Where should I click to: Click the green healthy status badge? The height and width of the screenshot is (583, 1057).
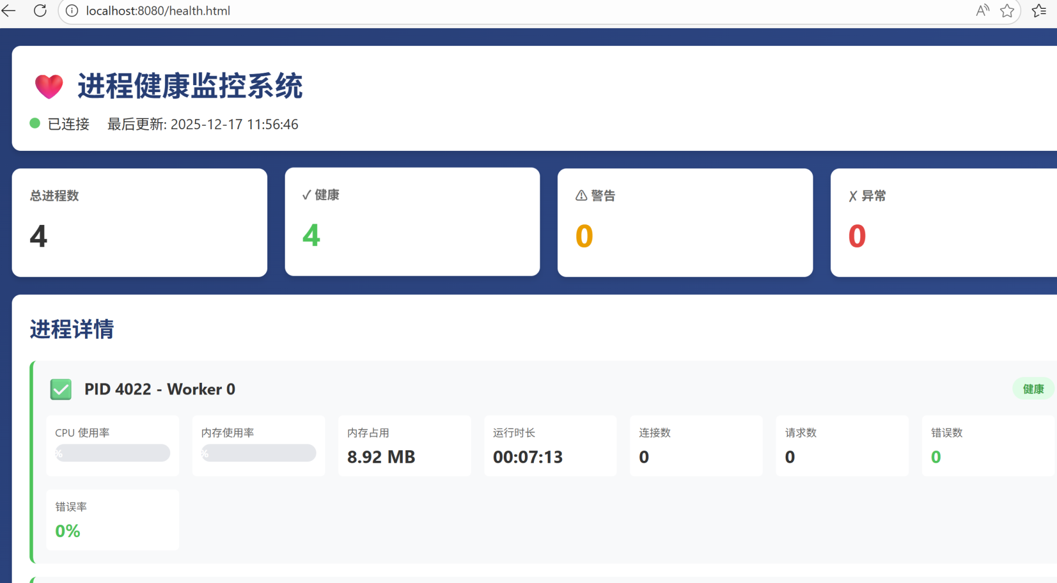click(x=1033, y=389)
